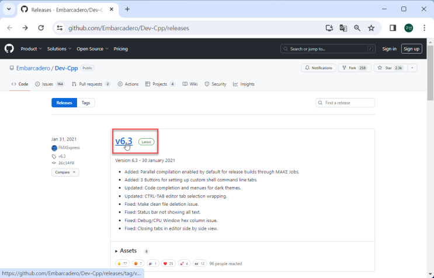Open the Notifications bell button

click(x=318, y=68)
